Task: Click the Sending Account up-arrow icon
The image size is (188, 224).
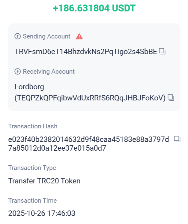Action: (18, 37)
